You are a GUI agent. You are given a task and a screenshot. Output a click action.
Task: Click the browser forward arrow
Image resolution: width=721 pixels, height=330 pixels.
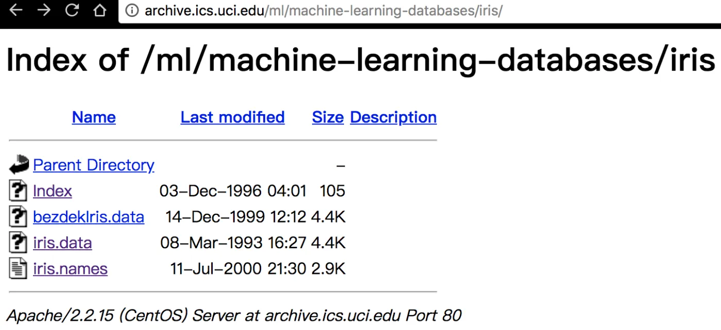click(x=44, y=10)
